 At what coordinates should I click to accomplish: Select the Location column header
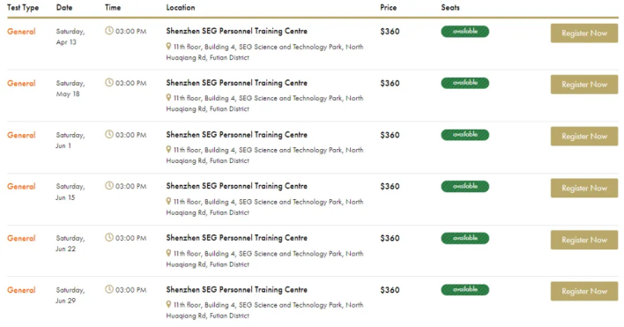tap(181, 8)
